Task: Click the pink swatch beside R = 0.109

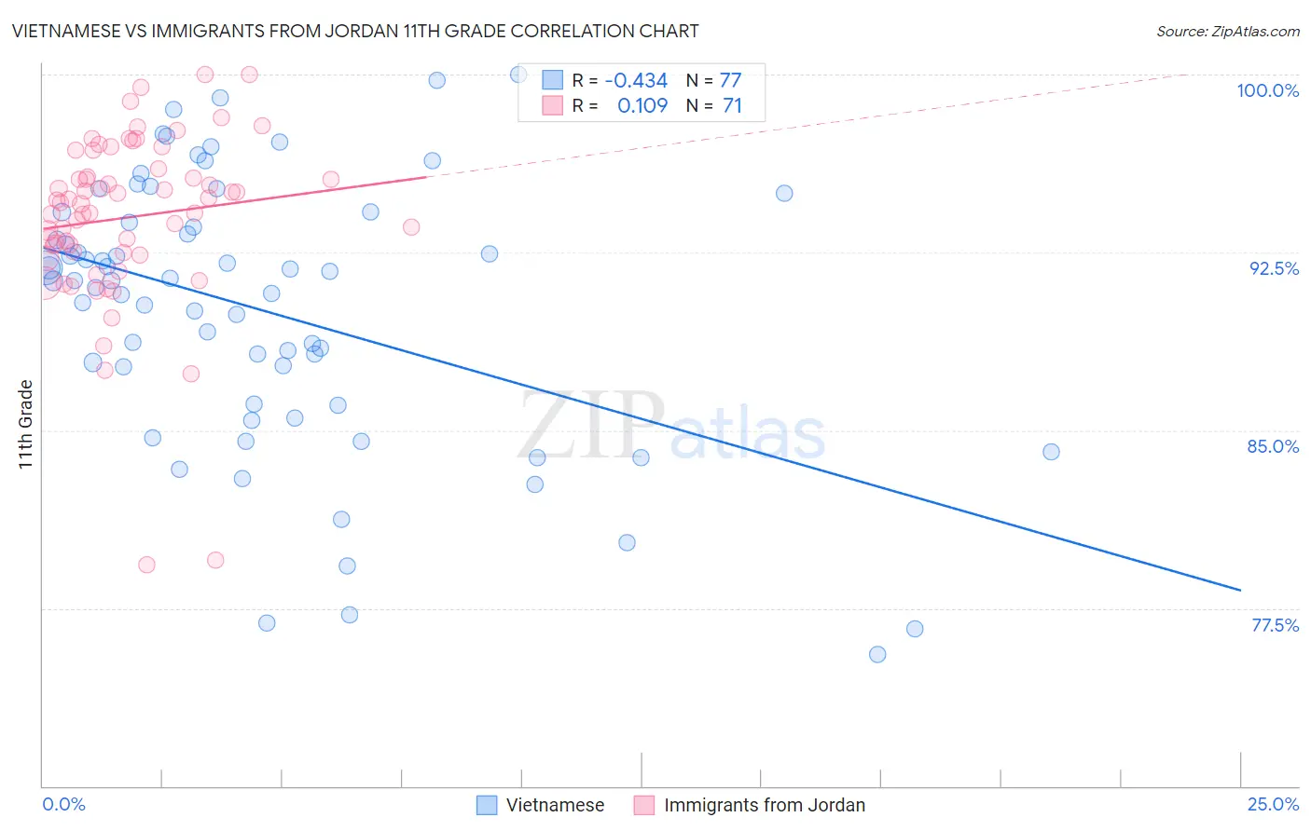Action: (553, 105)
